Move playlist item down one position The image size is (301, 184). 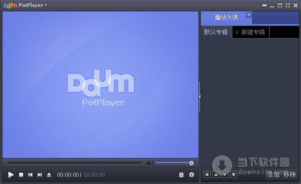tap(225, 174)
